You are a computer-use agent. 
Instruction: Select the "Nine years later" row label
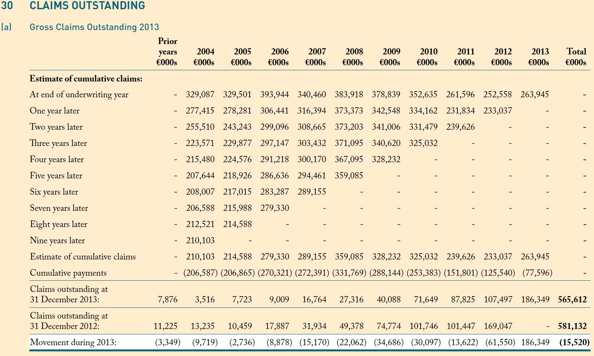58,241
